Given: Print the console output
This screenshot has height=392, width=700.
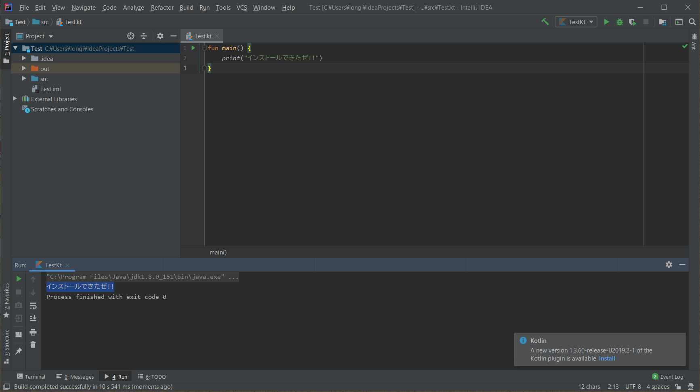Looking at the screenshot, I should point(33,332).
